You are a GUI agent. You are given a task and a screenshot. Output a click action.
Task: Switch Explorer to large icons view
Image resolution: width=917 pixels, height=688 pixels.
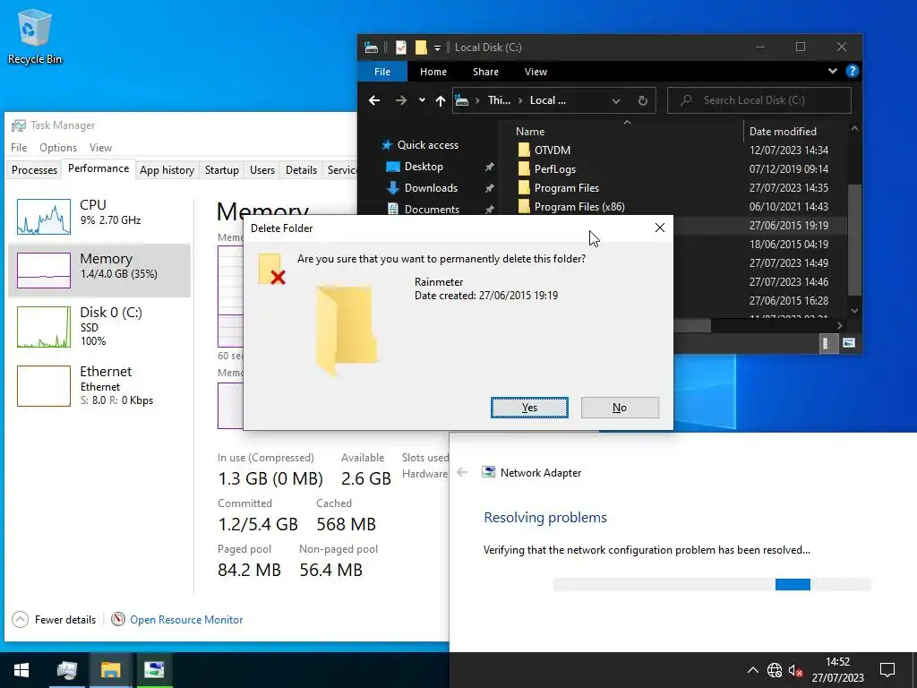[849, 343]
